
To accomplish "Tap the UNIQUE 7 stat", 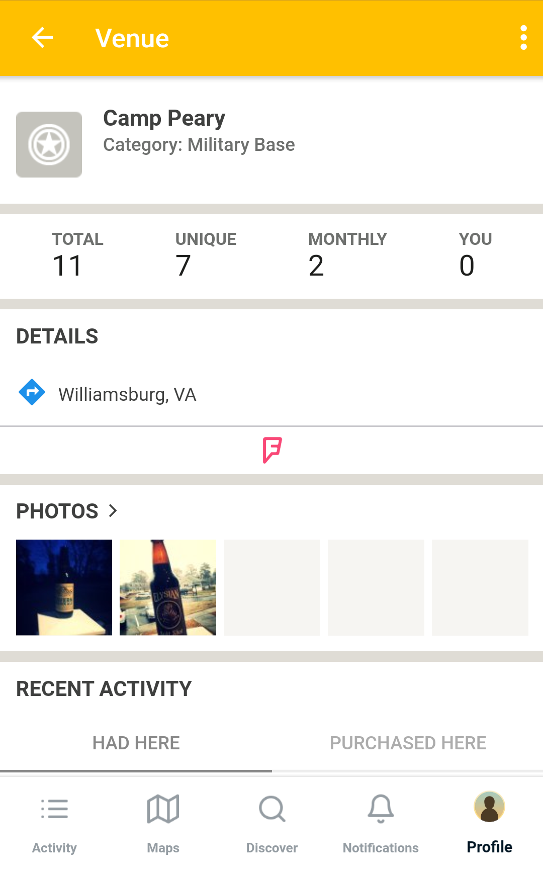I will 206,255.
